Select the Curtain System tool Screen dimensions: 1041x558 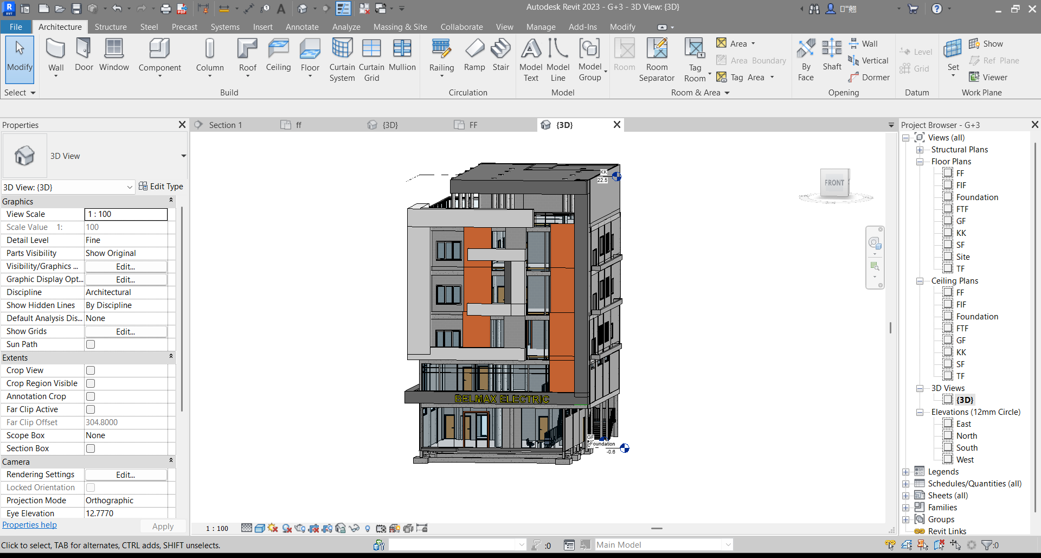tap(342, 60)
